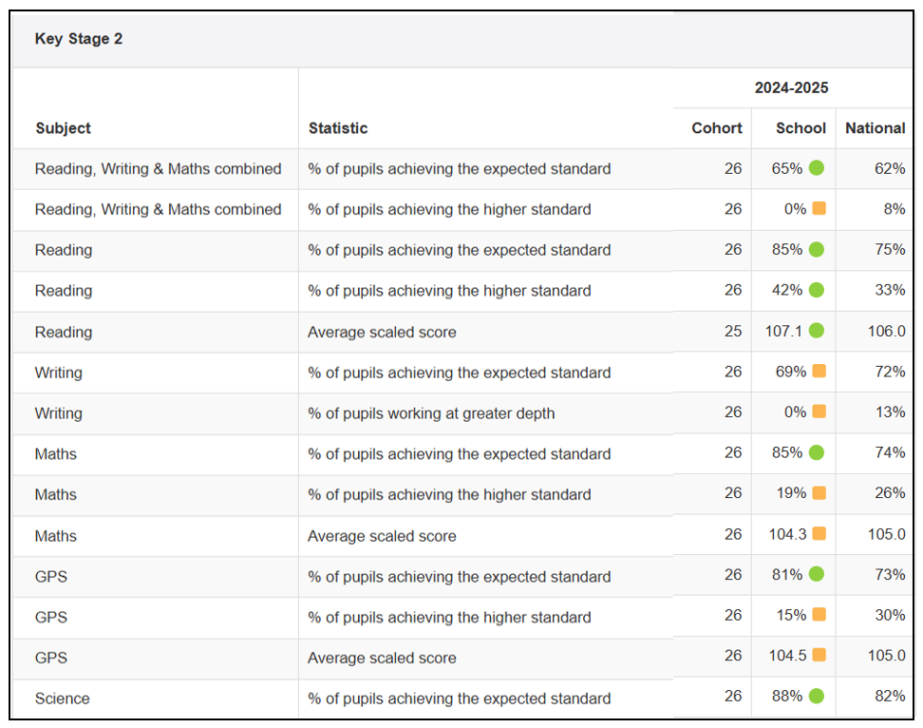Click national 106.0 Reading scaled score
This screenshot has height=728, width=923.
pyautogui.click(x=886, y=332)
